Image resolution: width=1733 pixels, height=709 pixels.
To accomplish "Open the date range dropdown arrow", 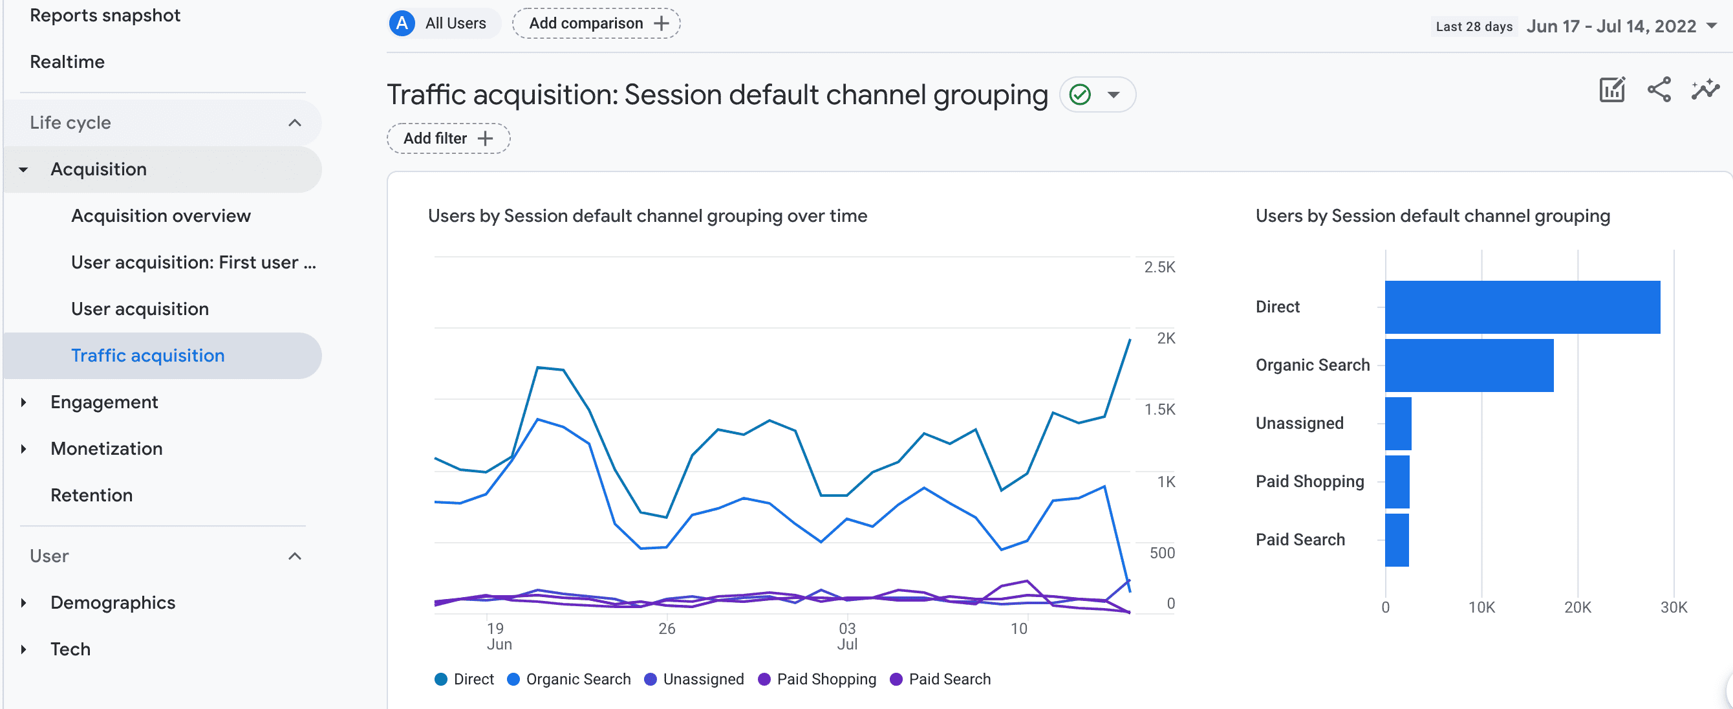I will click(1712, 27).
